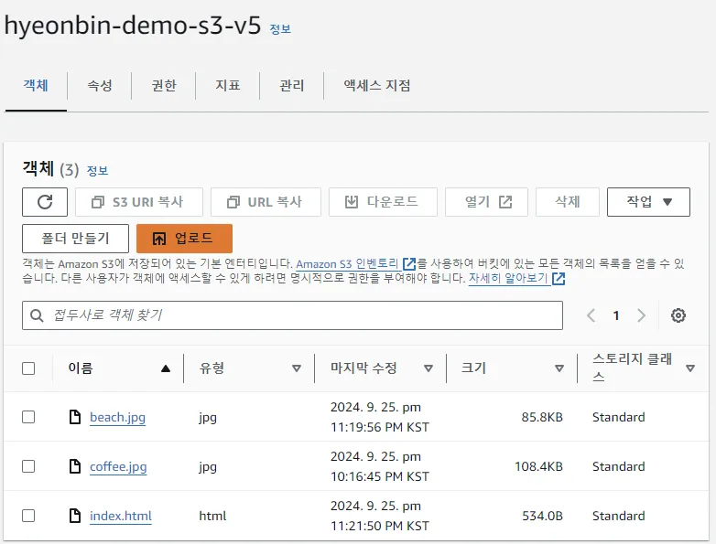
Task: Open the 작업 actions dropdown
Action: click(648, 201)
